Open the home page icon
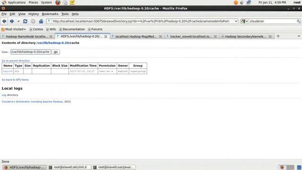This screenshot has width=302, height=170. click(41, 21)
